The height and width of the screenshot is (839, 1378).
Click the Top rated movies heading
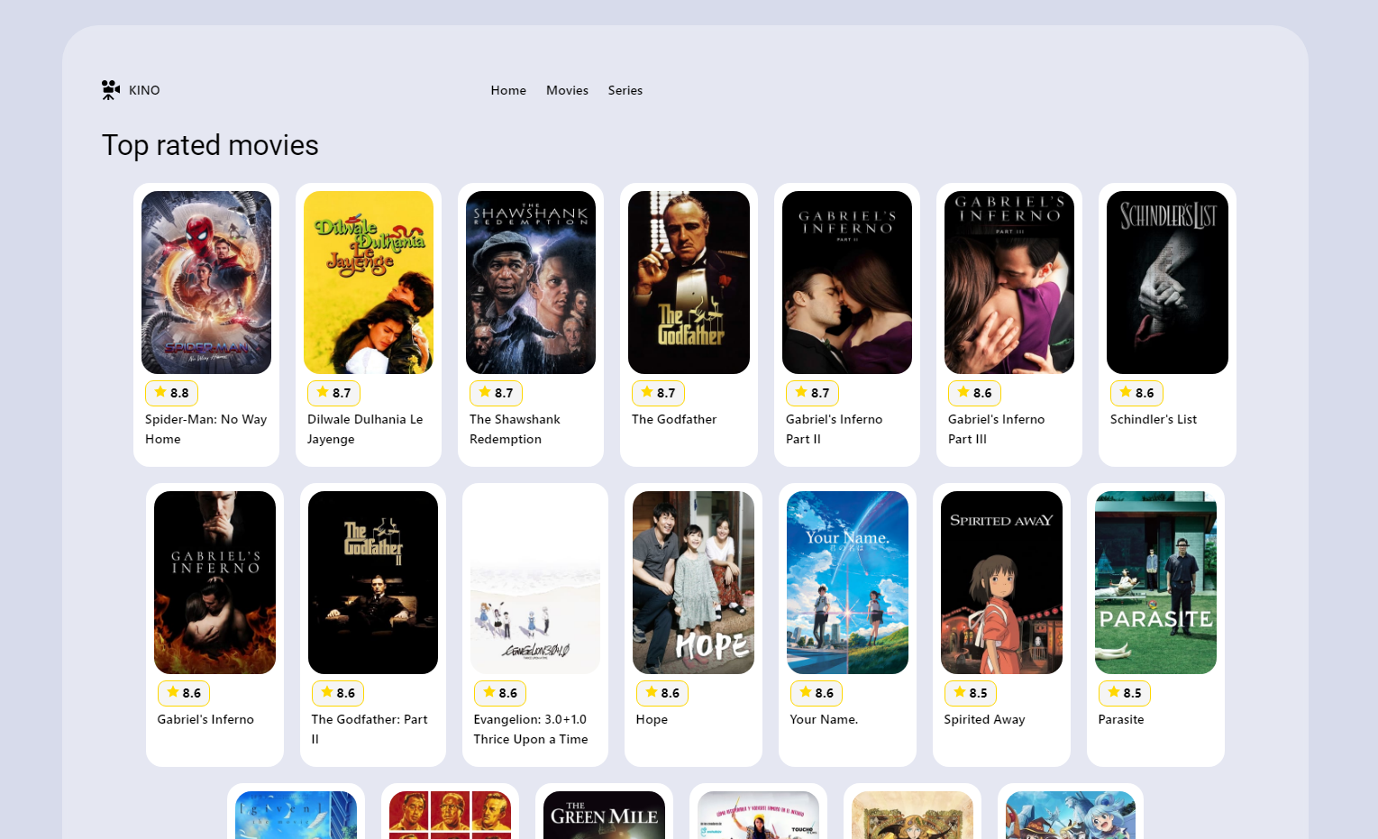[x=210, y=145]
